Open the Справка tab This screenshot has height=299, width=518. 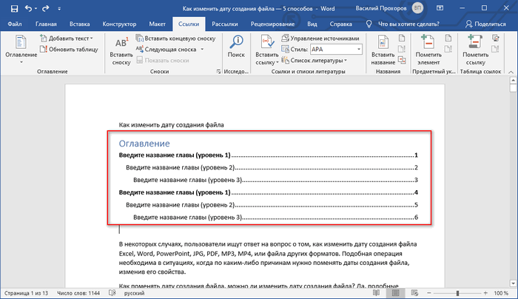tap(340, 24)
